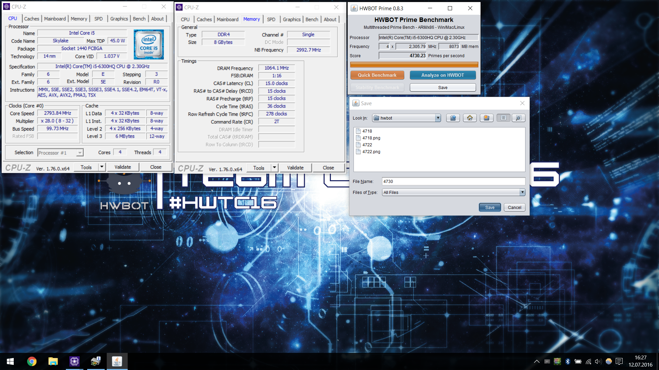The image size is (659, 370).
Task: Open Google Chrome from taskbar
Action: [32, 361]
